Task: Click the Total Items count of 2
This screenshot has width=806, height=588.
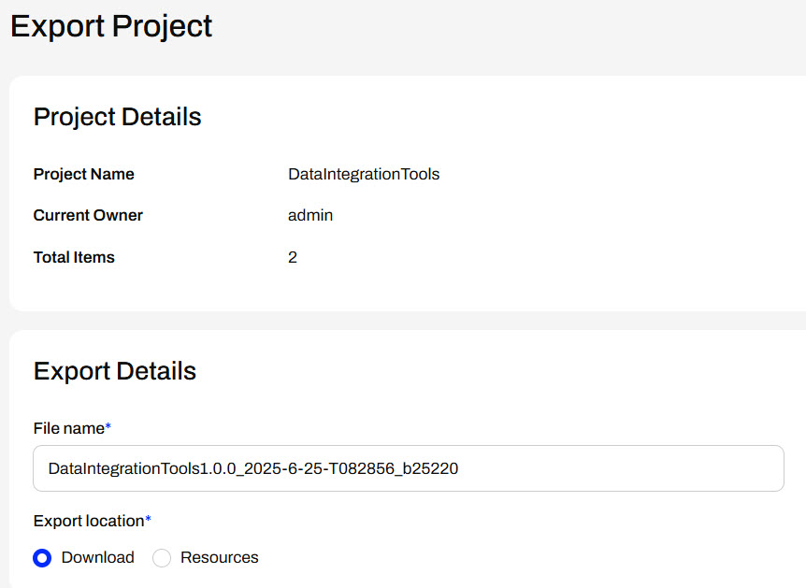Action: pos(293,257)
